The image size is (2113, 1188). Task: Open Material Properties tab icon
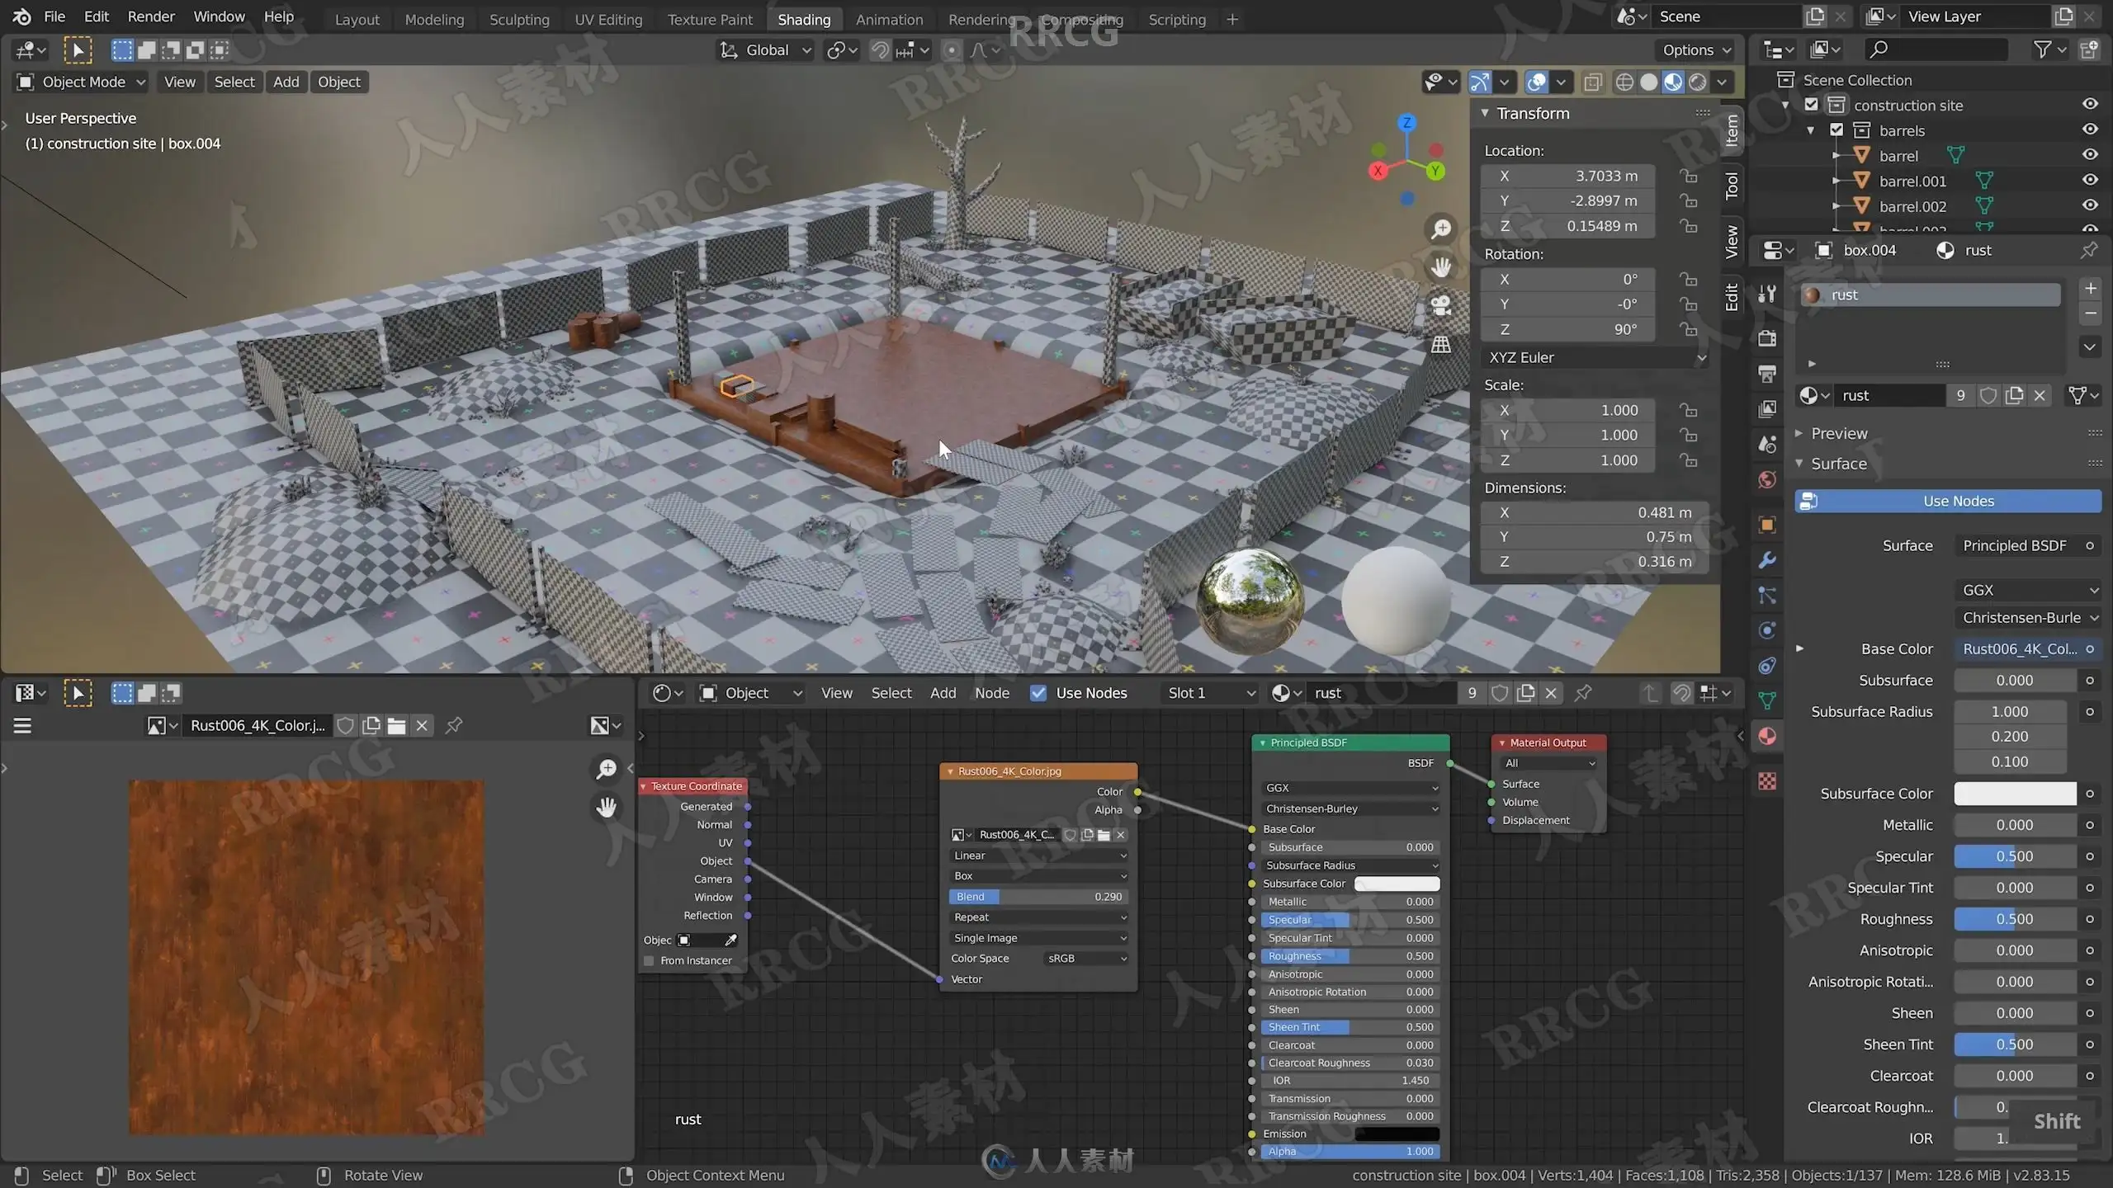coord(1767,736)
